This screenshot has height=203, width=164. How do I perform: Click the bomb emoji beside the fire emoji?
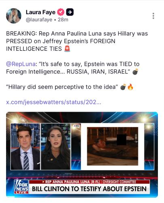(x=123, y=87)
